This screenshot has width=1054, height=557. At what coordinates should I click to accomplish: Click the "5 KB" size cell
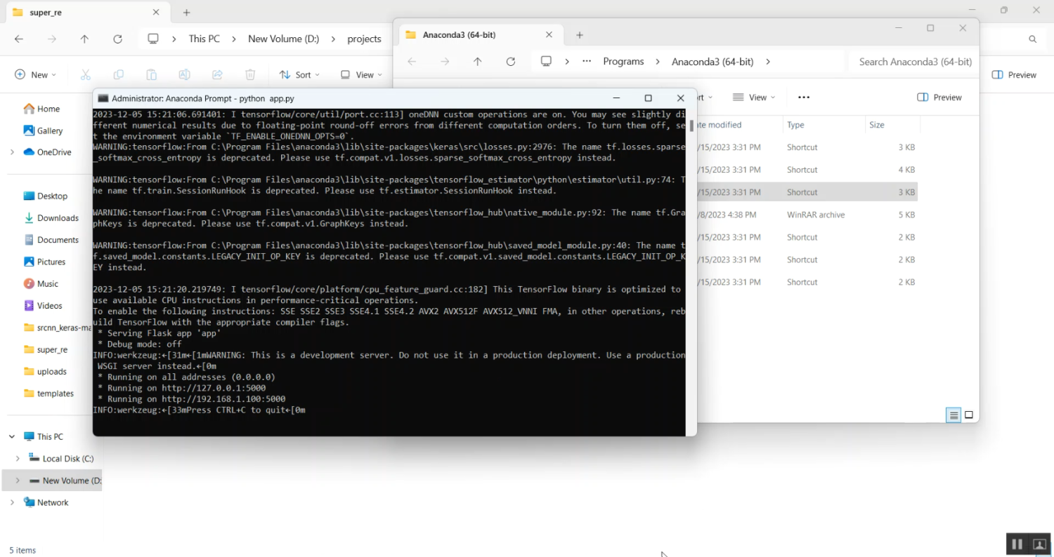906,215
